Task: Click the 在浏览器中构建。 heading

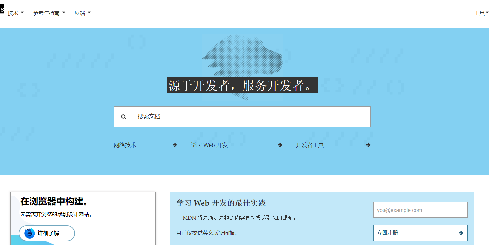Action: pyautogui.click(x=54, y=201)
